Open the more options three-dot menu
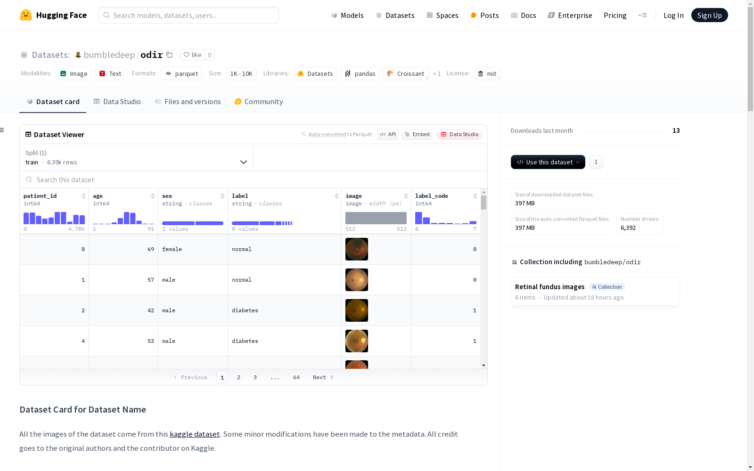The image size is (754, 471). pos(596,162)
